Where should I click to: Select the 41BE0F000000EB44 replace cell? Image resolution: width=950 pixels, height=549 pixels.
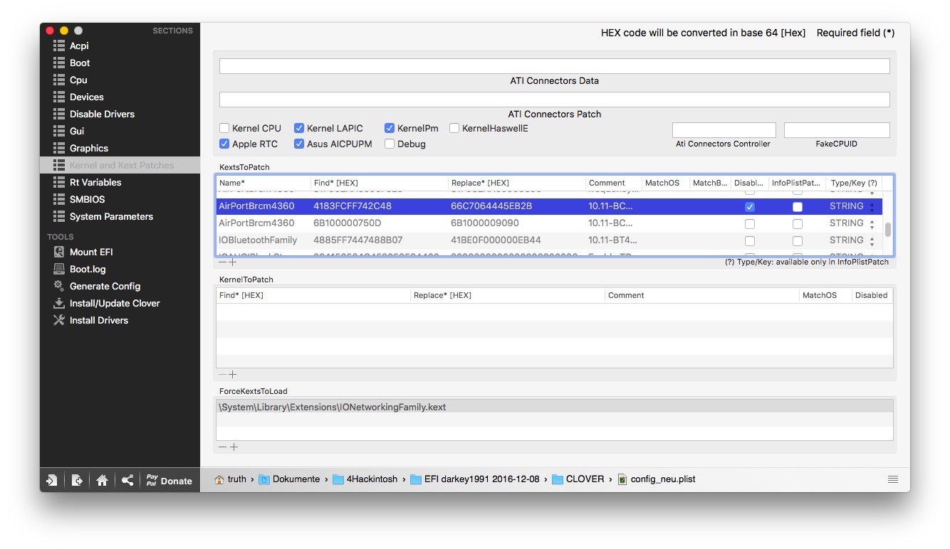coord(496,240)
